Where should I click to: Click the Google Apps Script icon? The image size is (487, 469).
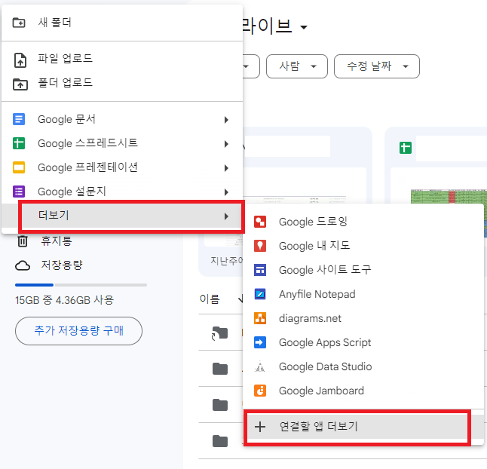[260, 342]
